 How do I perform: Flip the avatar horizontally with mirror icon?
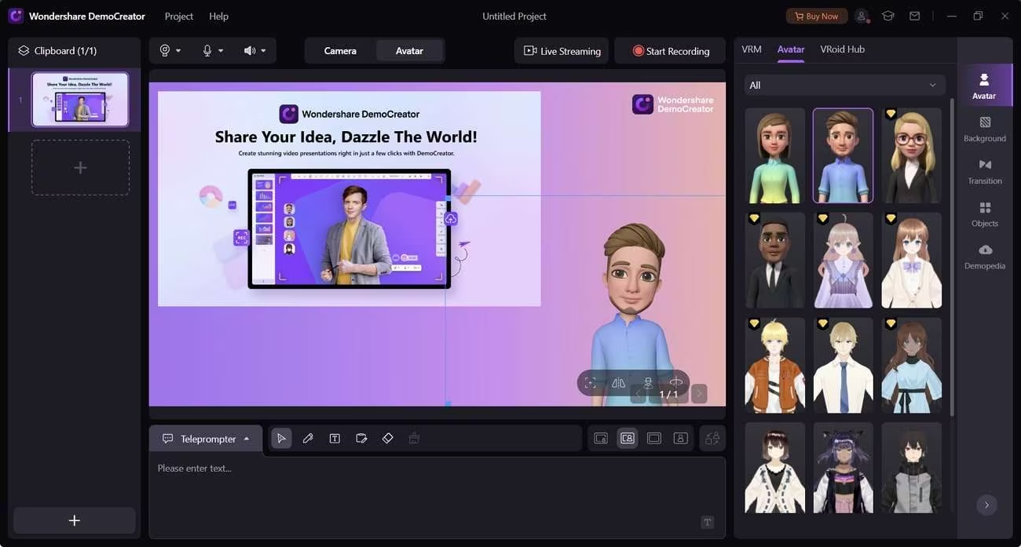tap(619, 383)
